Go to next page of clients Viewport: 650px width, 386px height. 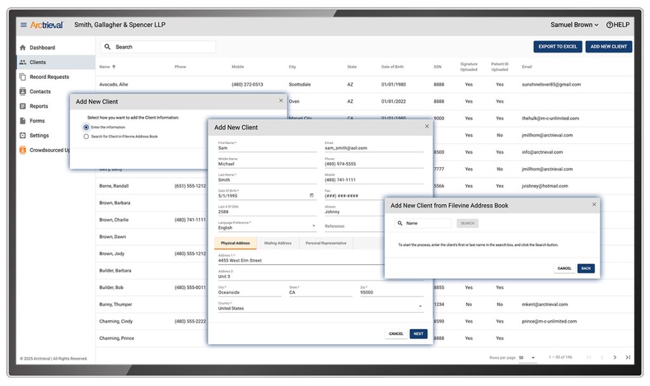pos(614,357)
